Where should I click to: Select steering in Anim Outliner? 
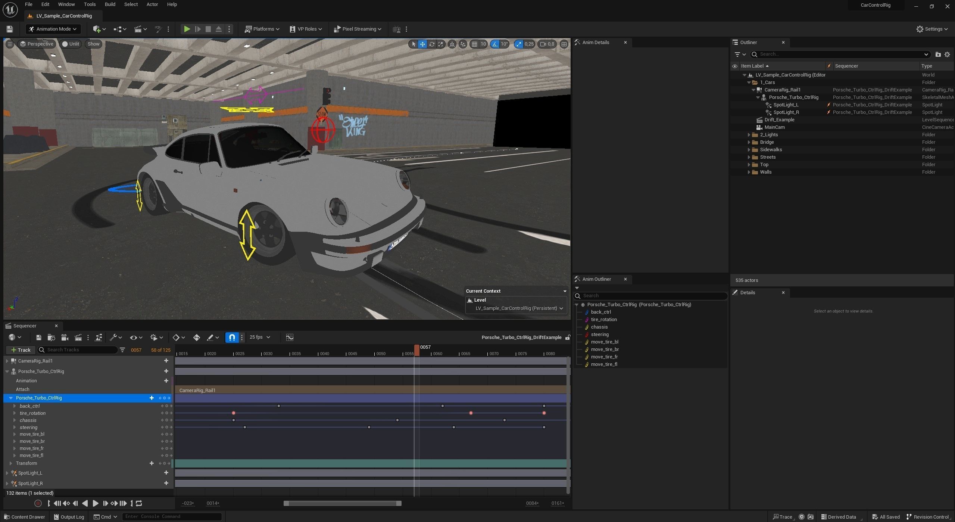point(599,335)
